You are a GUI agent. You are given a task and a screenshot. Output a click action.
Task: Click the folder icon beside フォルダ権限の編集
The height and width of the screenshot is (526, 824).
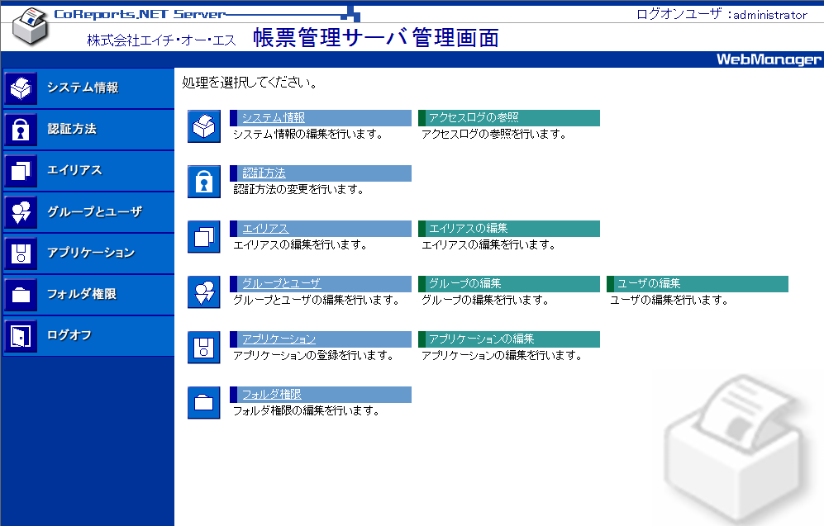(x=204, y=403)
